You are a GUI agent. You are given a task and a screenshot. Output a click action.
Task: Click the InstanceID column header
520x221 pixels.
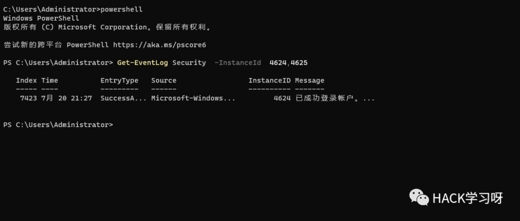(270, 81)
